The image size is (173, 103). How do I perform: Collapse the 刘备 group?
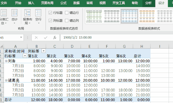(x=6, y=61)
